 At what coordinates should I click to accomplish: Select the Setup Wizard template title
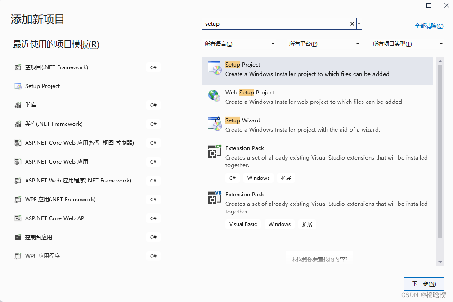pos(242,120)
